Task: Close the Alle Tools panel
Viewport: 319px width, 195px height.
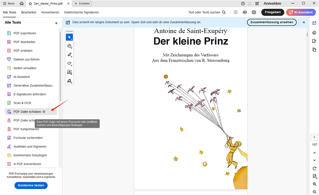Action: (56, 23)
